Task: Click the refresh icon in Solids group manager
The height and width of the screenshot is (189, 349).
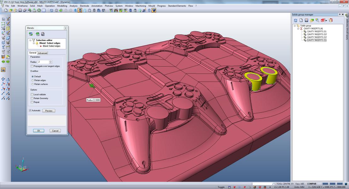Action: coord(295,20)
